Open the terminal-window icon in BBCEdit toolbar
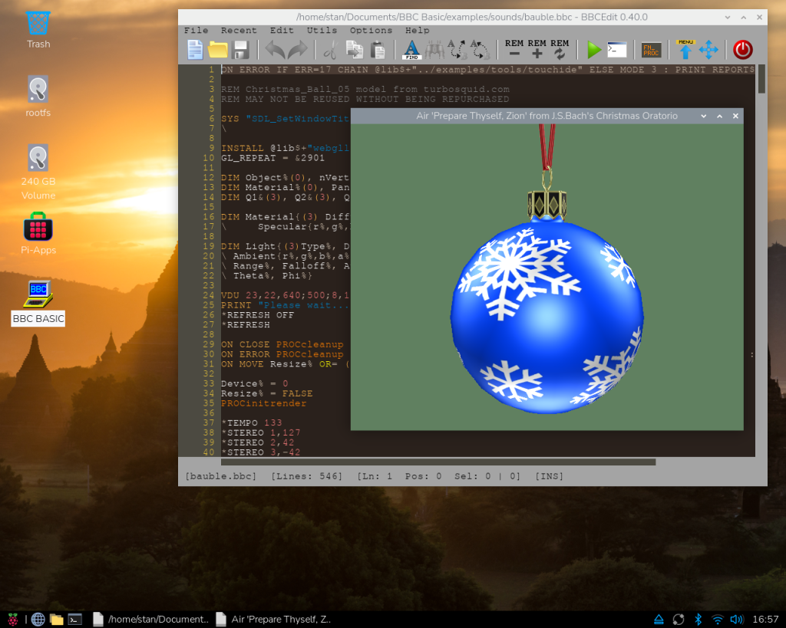The image size is (786, 628). point(616,50)
